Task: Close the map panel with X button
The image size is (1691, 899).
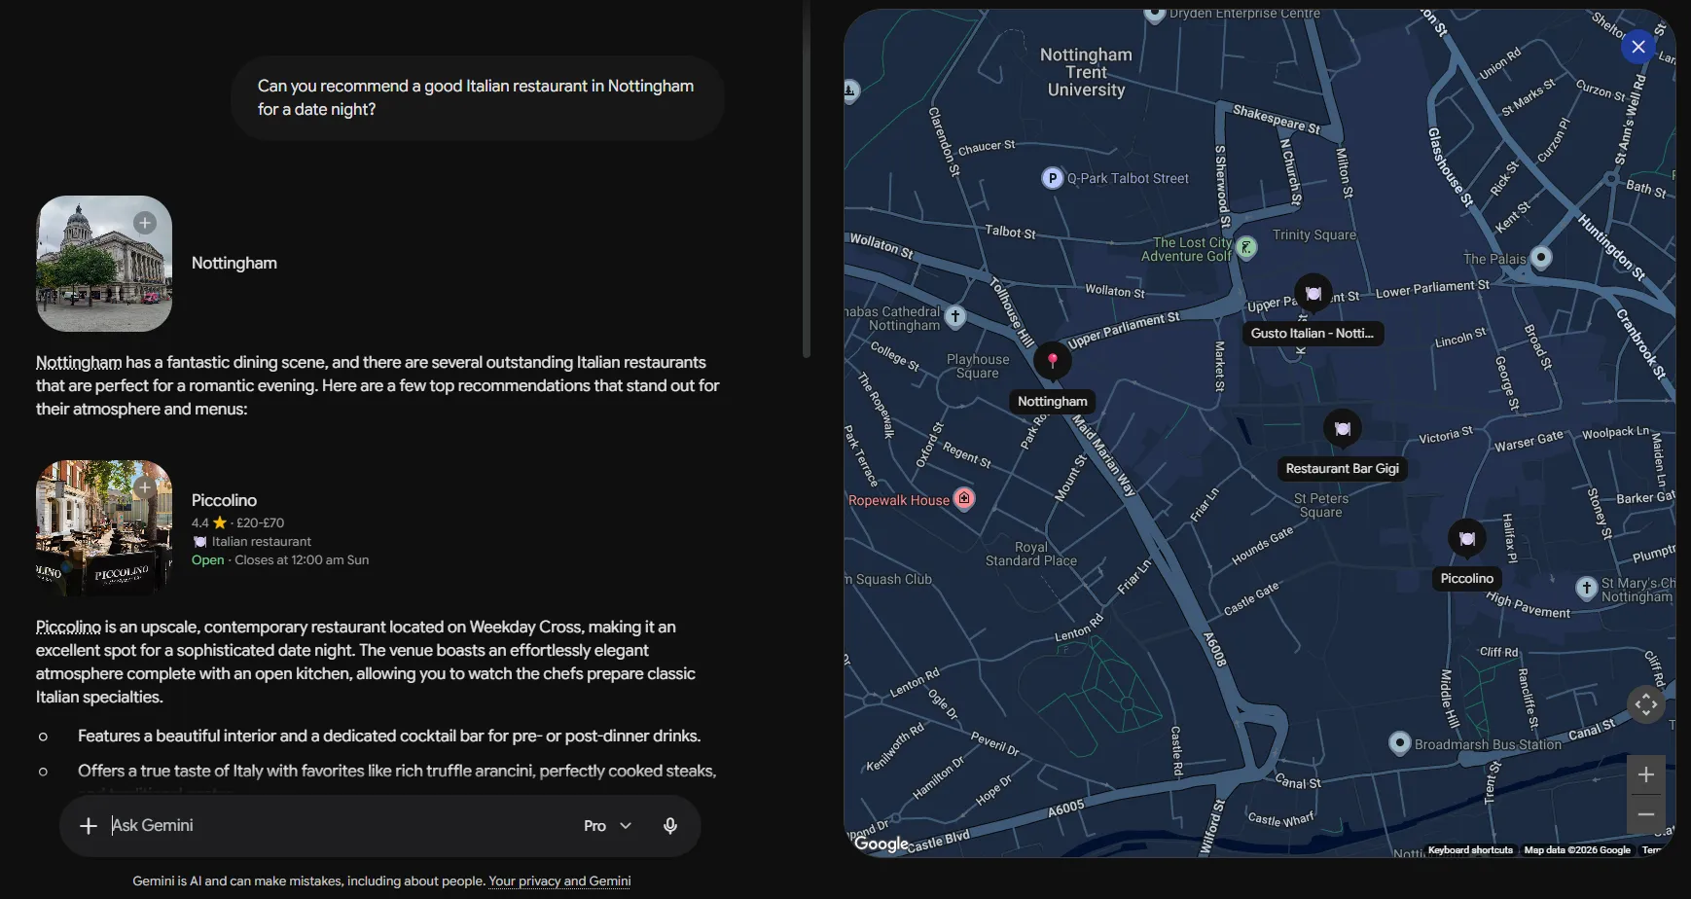Action: (1638, 47)
